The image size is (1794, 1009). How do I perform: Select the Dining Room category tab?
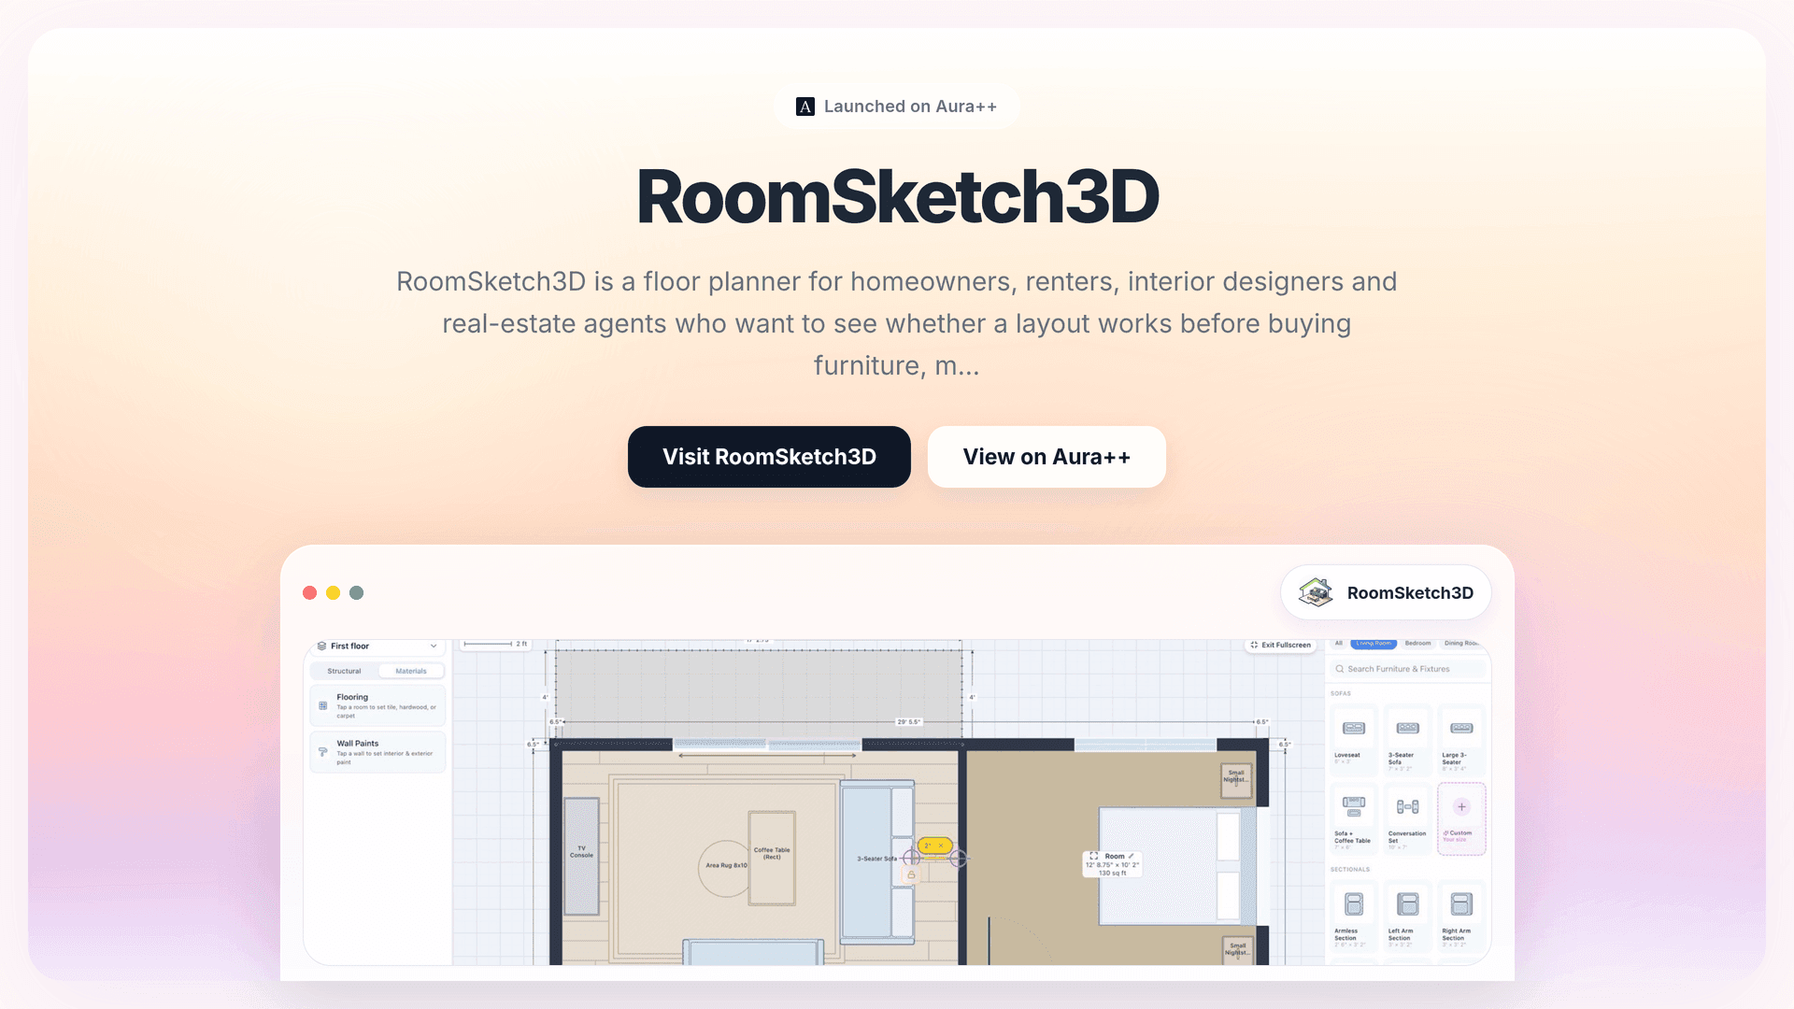coord(1461,644)
